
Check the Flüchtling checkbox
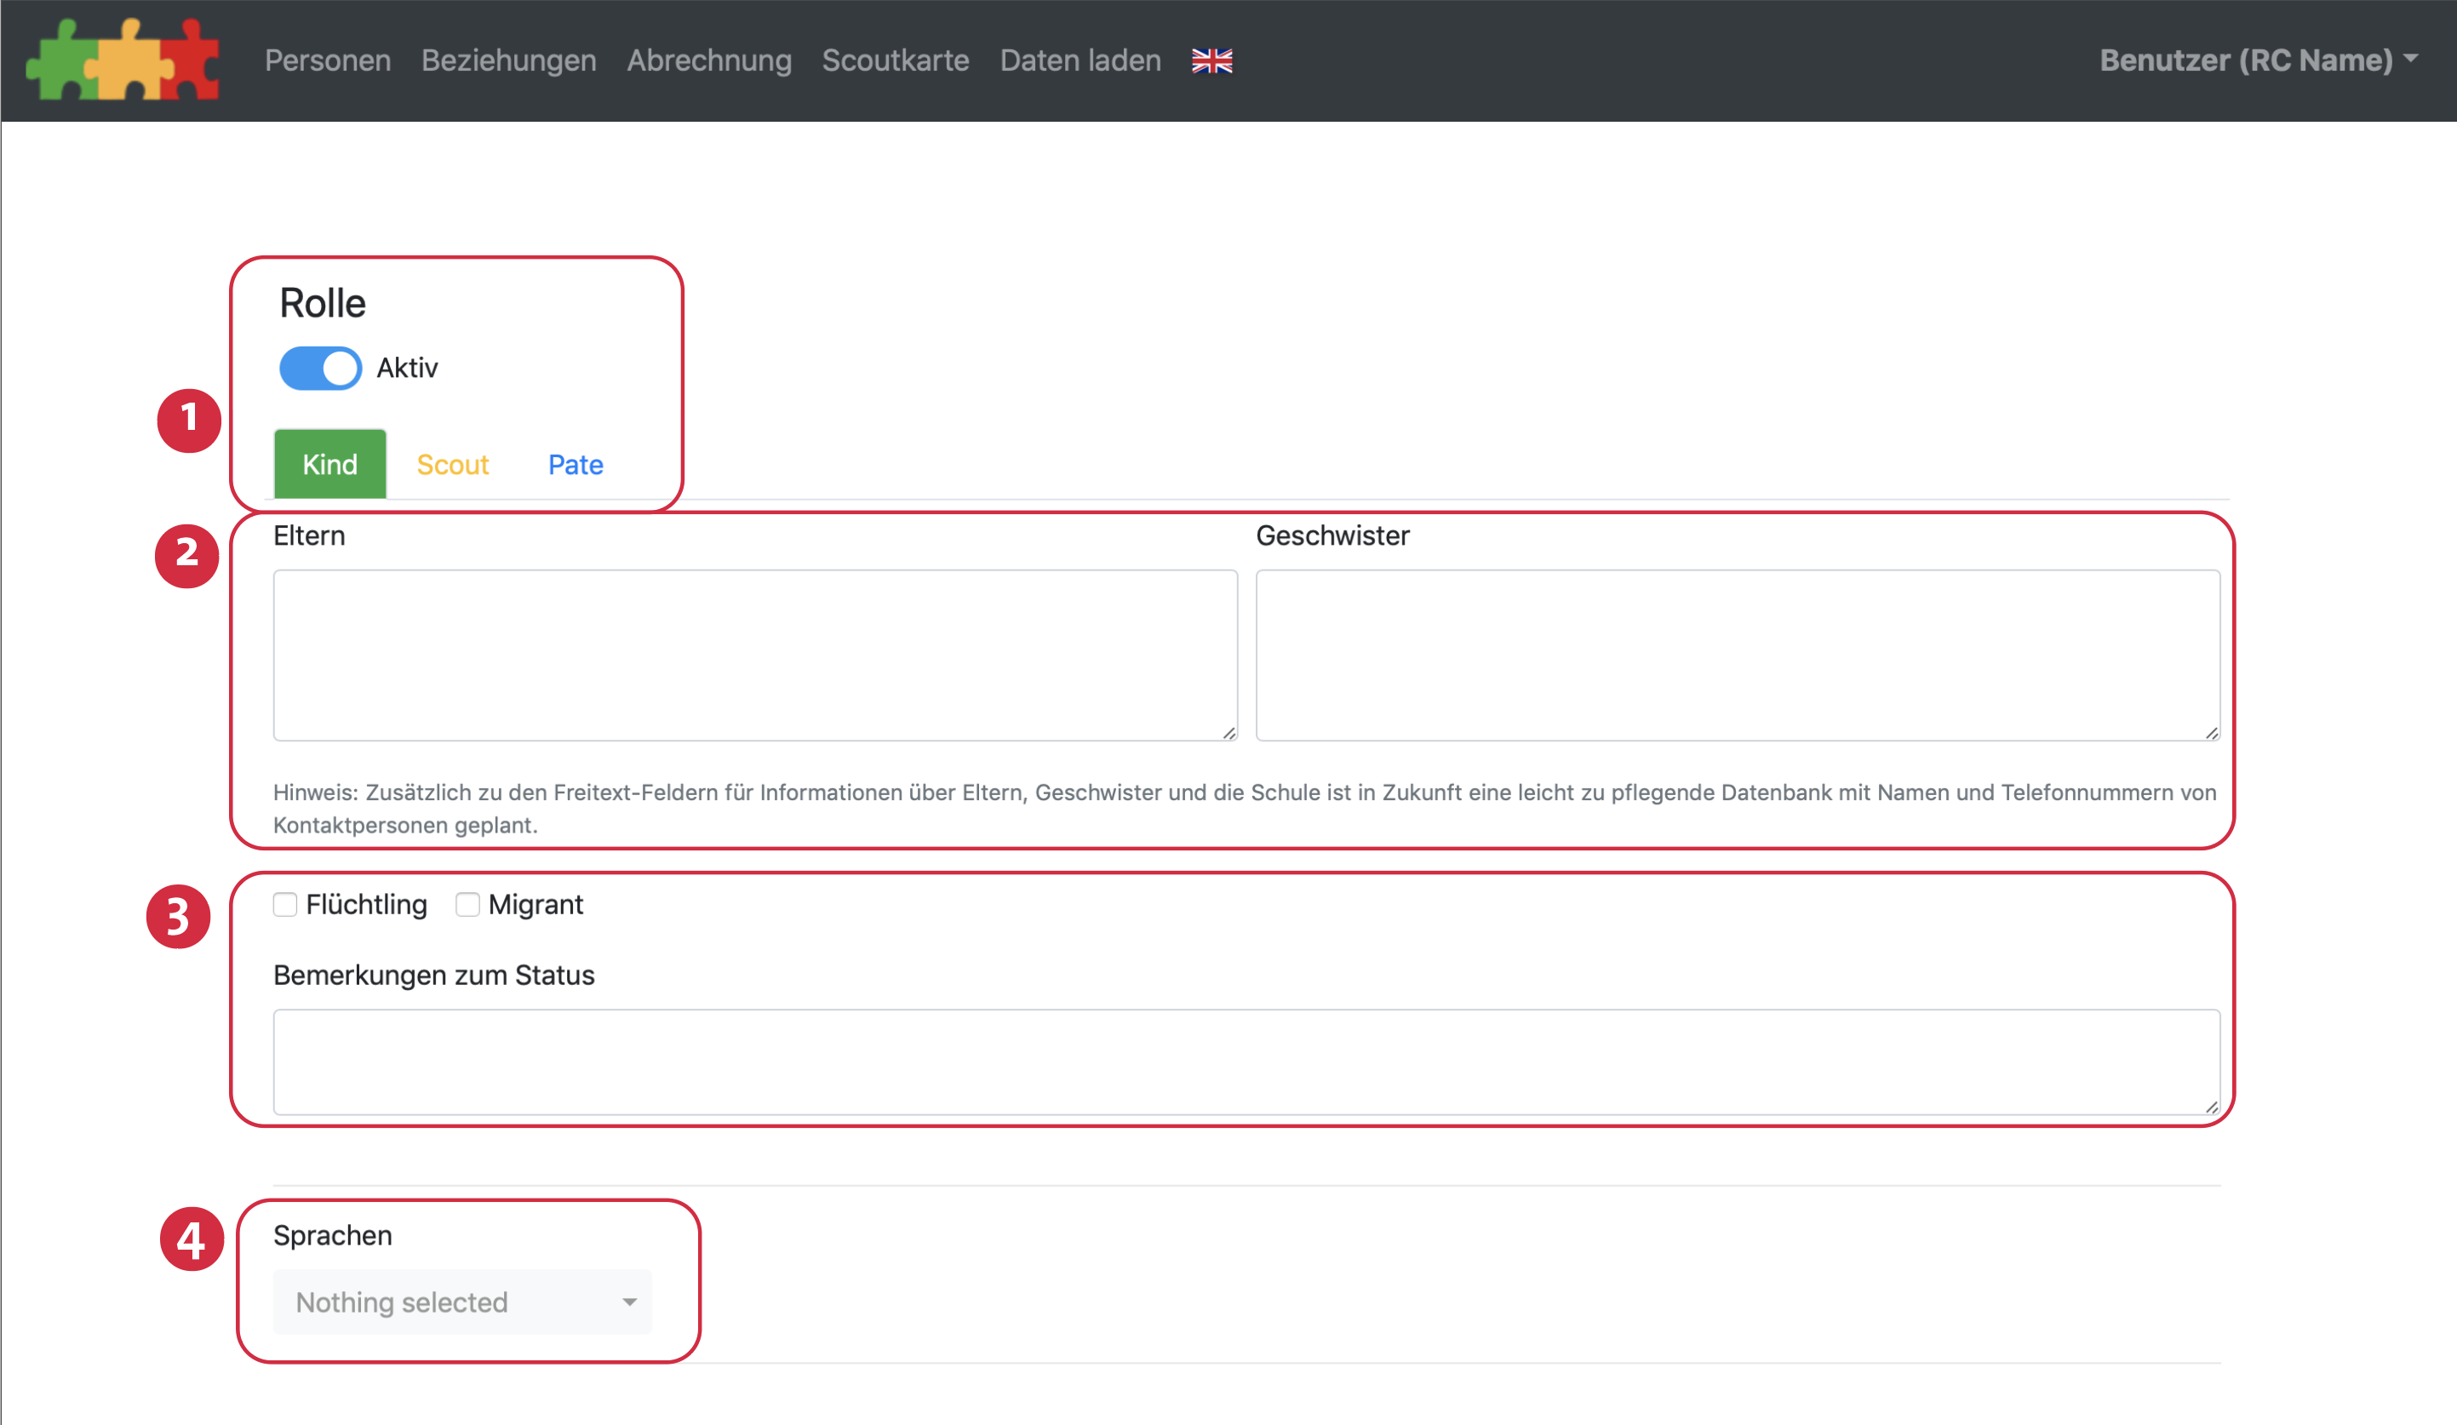click(284, 905)
